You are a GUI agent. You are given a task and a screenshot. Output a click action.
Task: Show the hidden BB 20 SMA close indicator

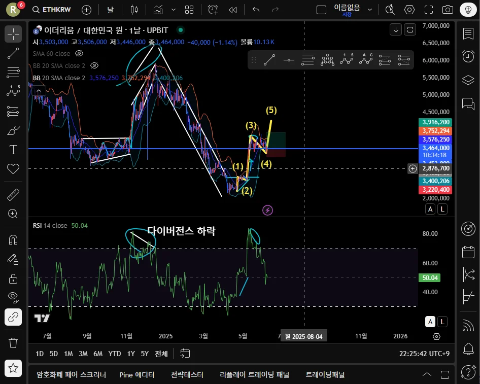tap(94, 65)
